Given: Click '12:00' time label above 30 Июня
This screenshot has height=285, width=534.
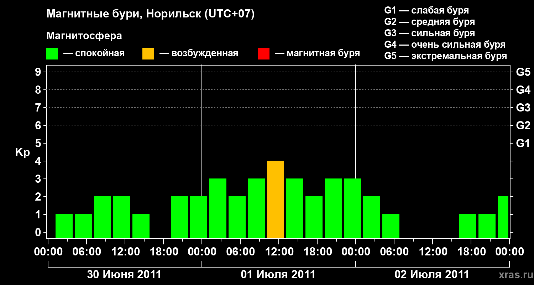Looking at the screenshot, I should pyautogui.click(x=125, y=252).
